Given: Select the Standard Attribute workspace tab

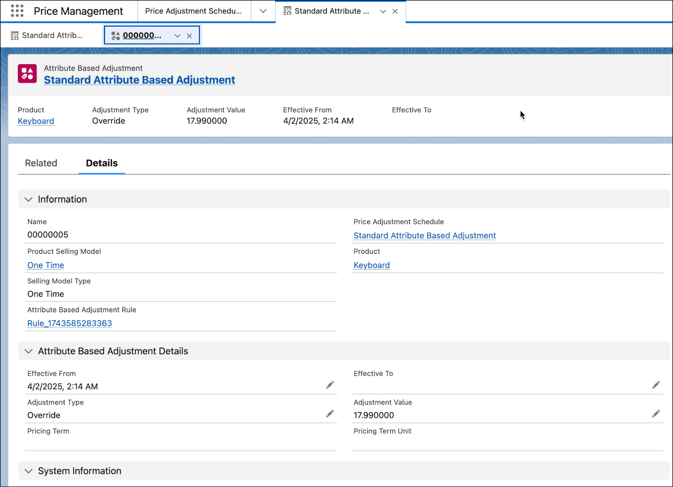Looking at the screenshot, I should pos(332,11).
